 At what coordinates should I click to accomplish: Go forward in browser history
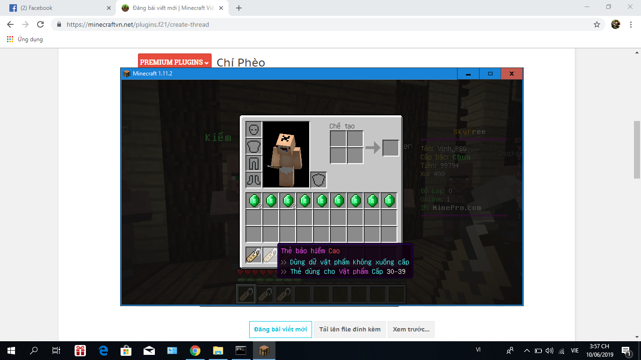[x=25, y=24]
